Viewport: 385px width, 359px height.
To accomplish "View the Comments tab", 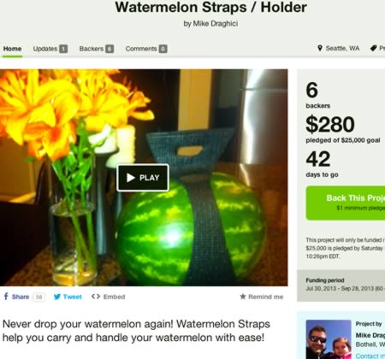I will [141, 49].
